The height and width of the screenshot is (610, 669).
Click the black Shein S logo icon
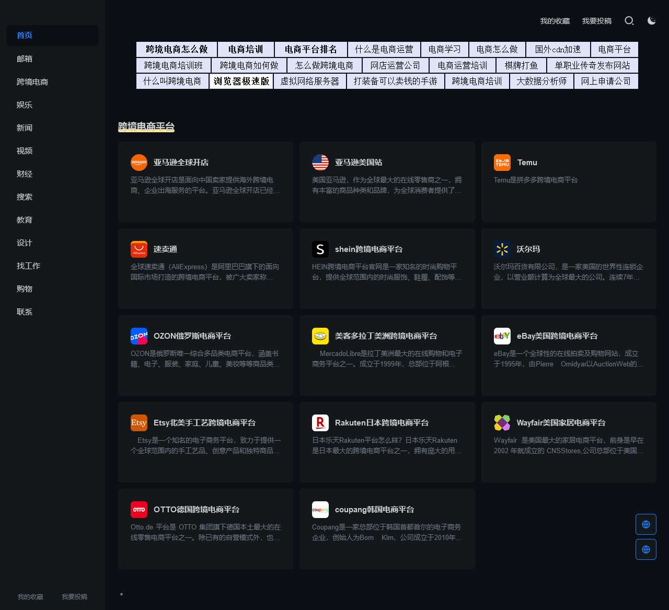pos(320,249)
